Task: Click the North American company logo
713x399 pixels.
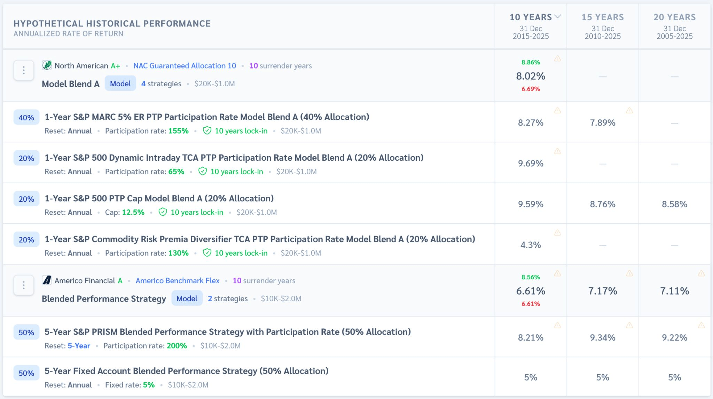Action: coord(47,65)
